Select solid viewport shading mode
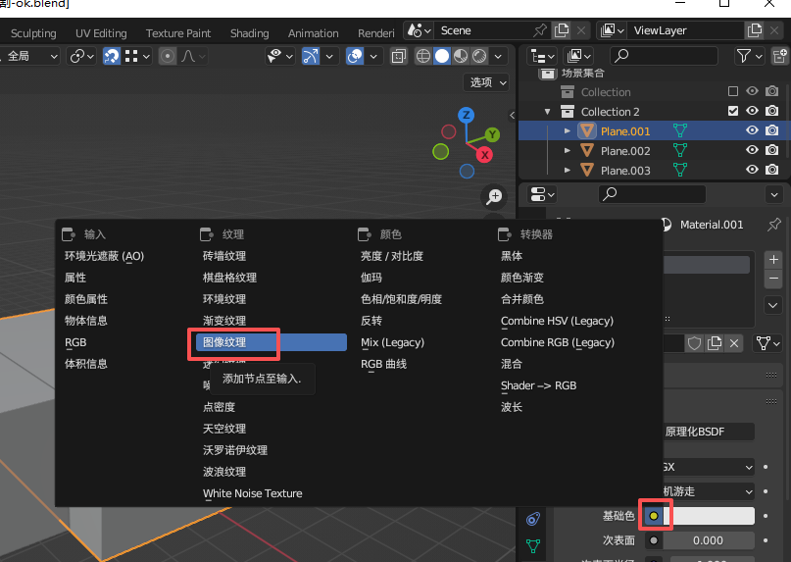Image resolution: width=791 pixels, height=562 pixels. [x=442, y=56]
